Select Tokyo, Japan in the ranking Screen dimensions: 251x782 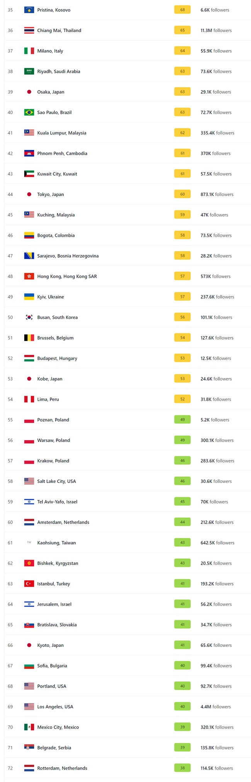[51, 194]
